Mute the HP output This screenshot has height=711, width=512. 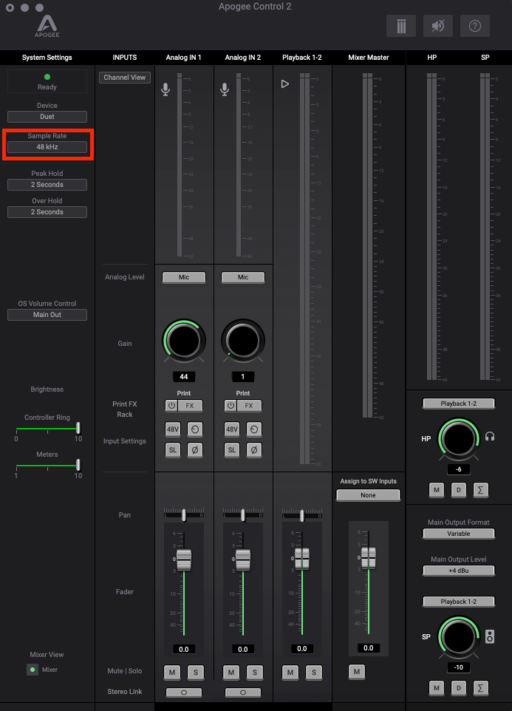point(437,490)
